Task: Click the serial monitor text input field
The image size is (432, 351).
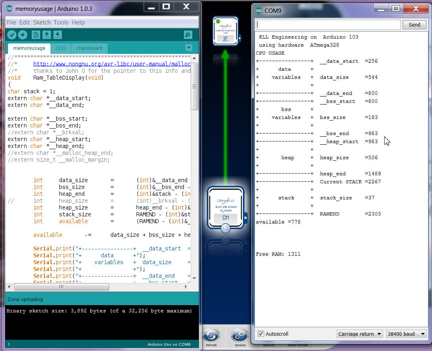Action: (x=328, y=25)
